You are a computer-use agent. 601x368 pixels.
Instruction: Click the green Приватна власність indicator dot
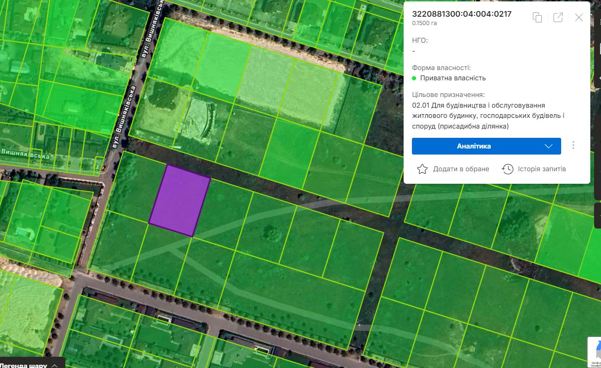(x=414, y=78)
